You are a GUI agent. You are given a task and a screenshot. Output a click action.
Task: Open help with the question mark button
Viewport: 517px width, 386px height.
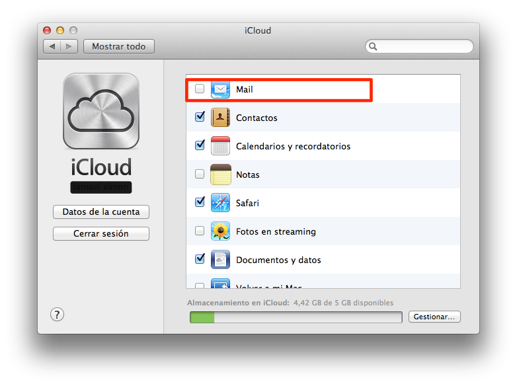57,315
